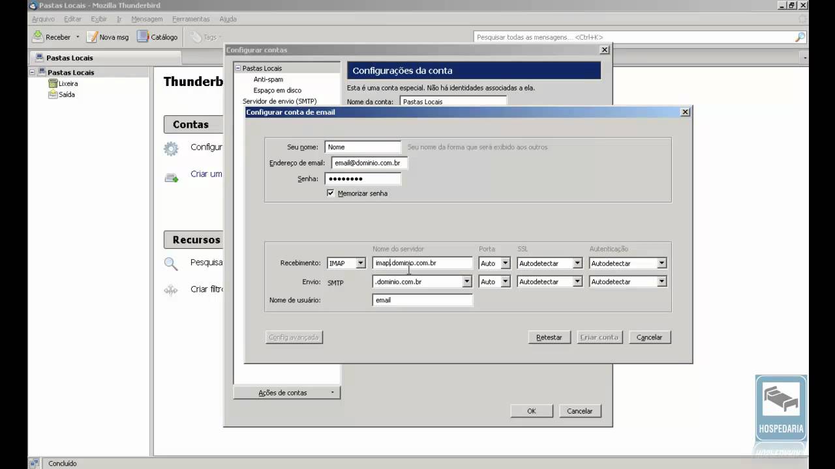Image resolution: width=835 pixels, height=469 pixels.
Task: Select Espaço em disco settings item
Action: point(277,90)
